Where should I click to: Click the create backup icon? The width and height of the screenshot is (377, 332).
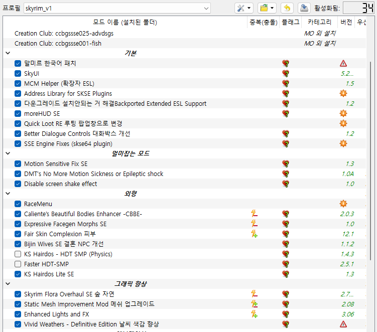tap(304, 8)
